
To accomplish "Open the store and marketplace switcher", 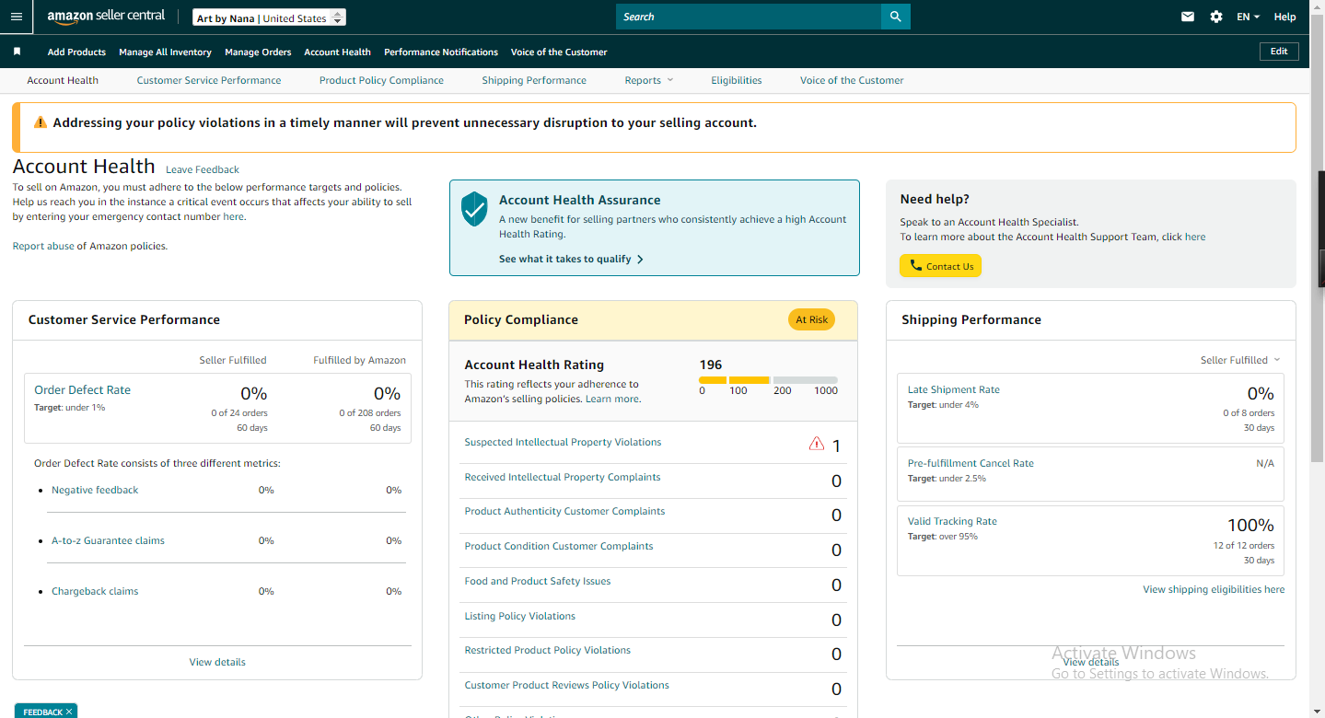I will pyautogui.click(x=270, y=17).
